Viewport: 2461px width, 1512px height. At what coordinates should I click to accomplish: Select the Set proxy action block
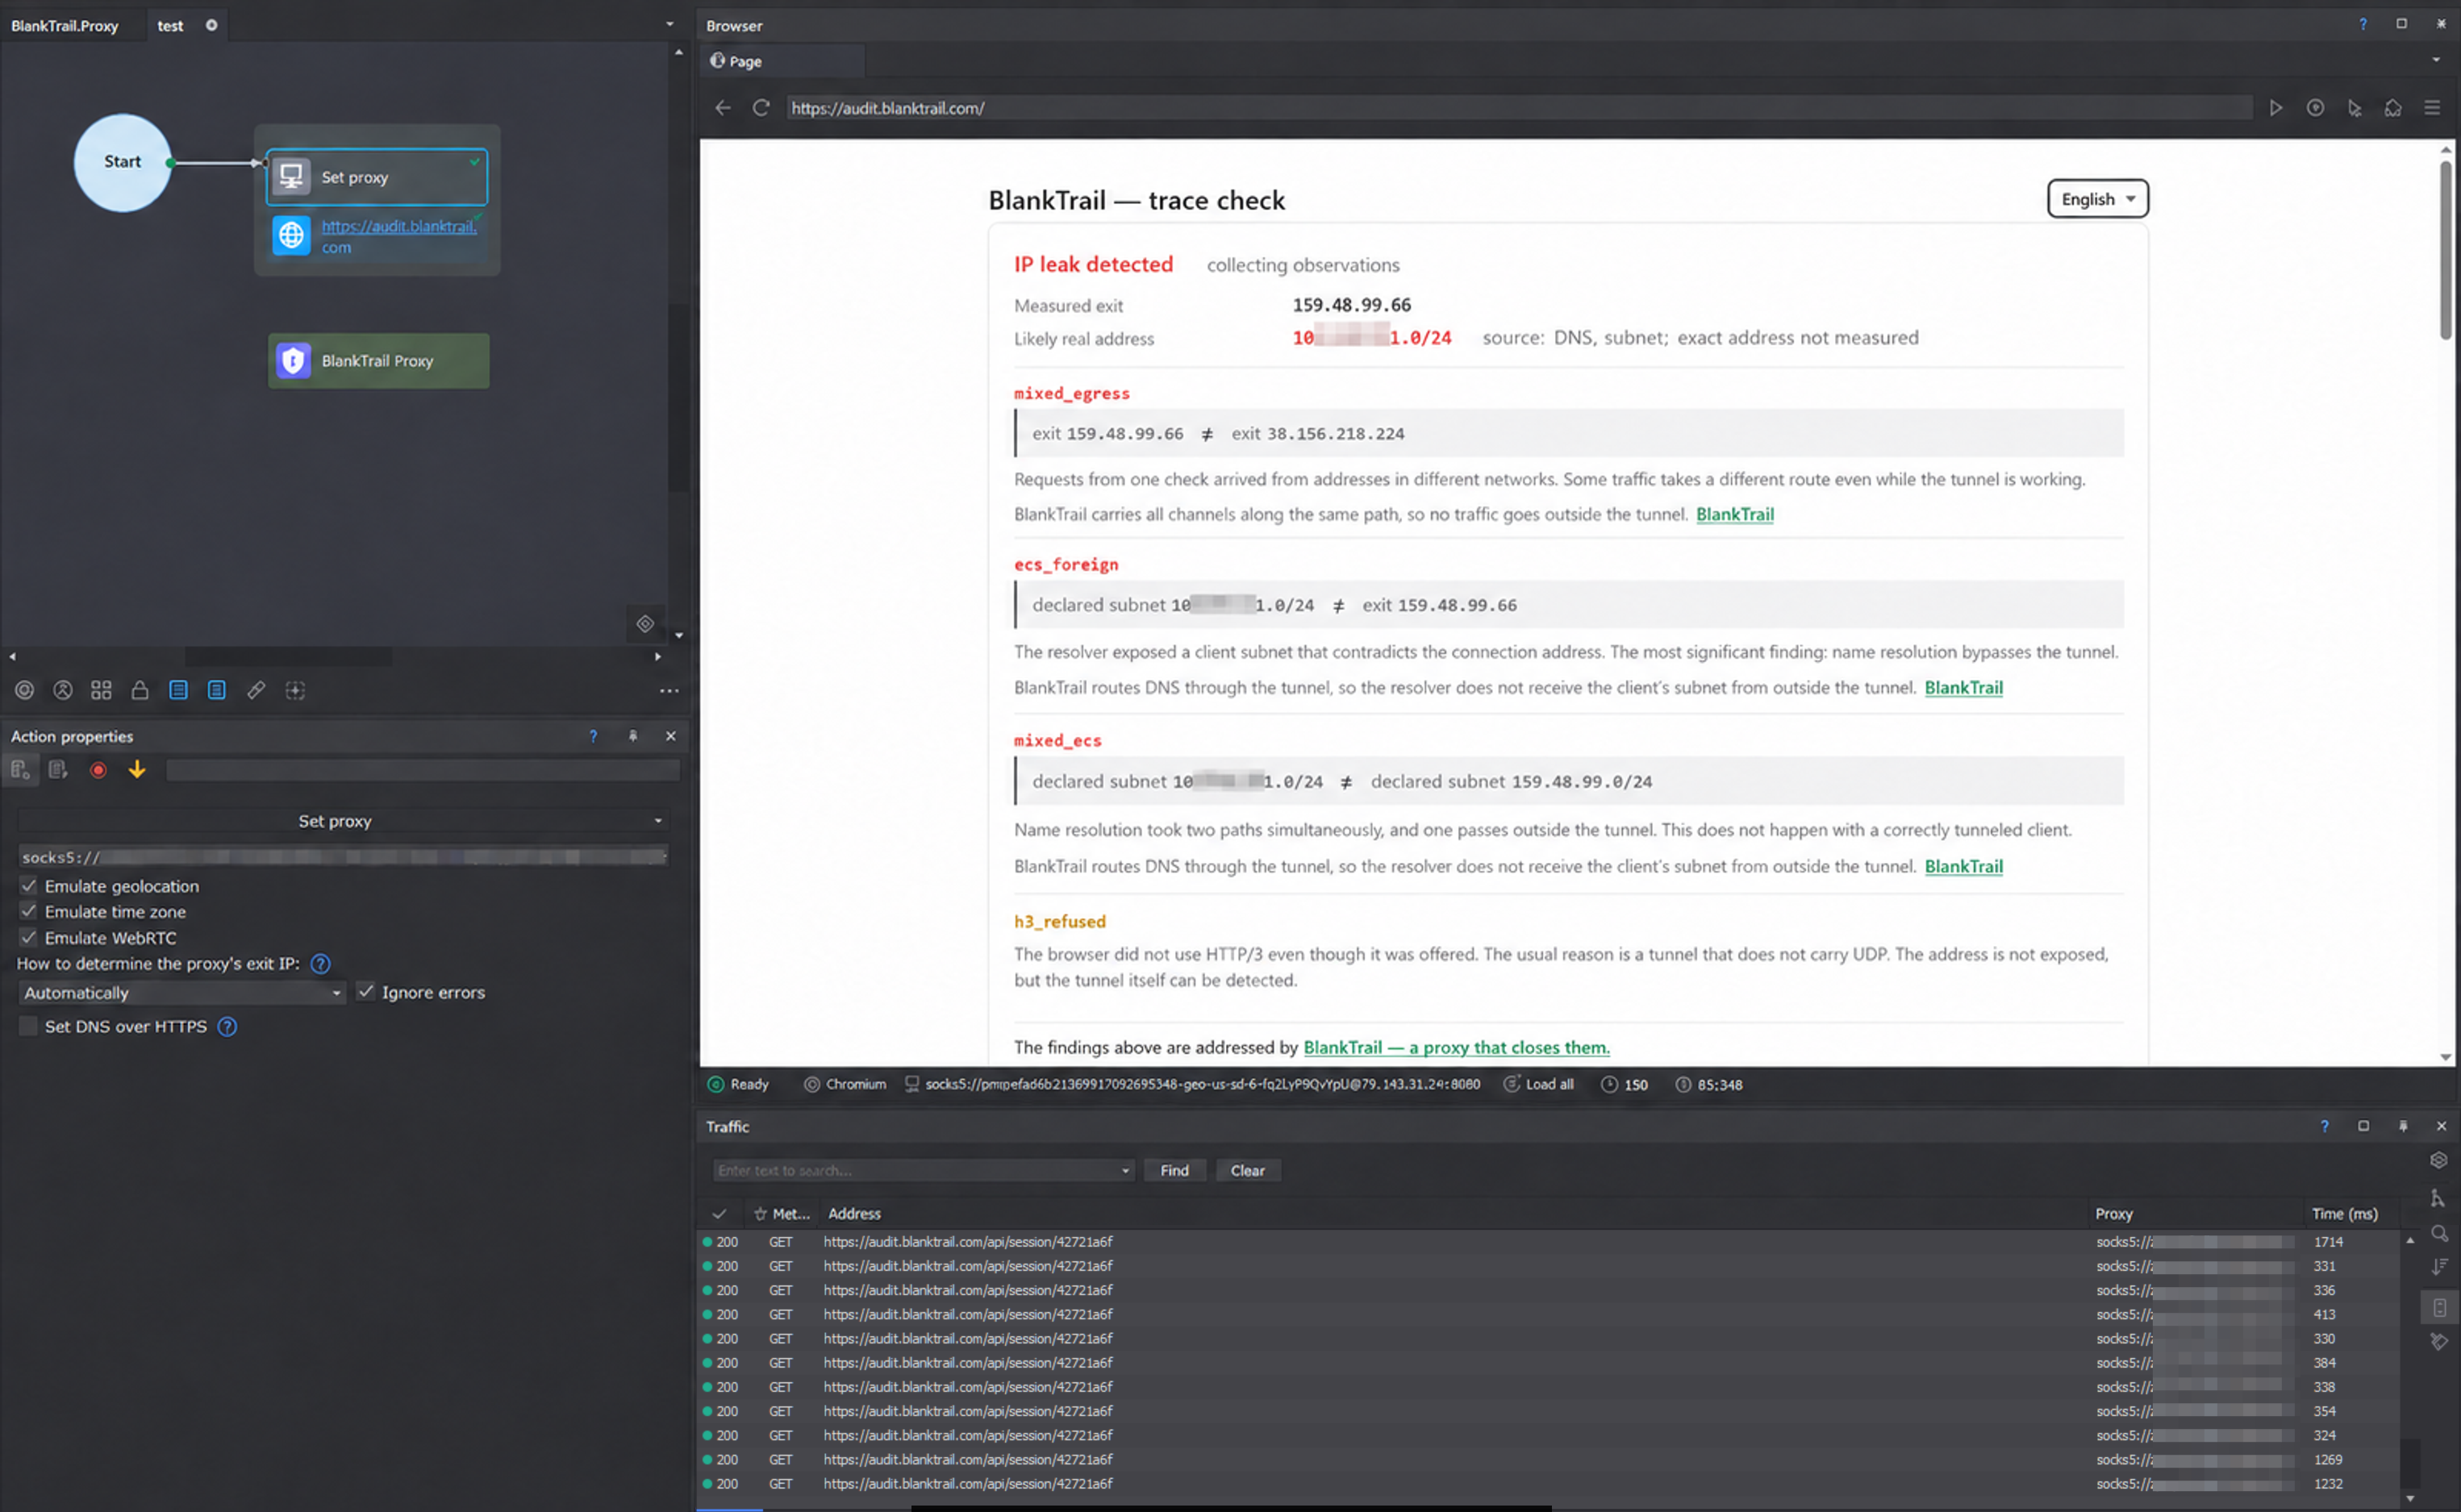click(x=377, y=177)
